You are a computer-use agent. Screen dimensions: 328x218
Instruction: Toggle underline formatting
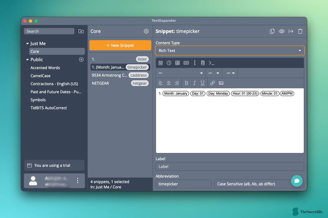(x=202, y=83)
